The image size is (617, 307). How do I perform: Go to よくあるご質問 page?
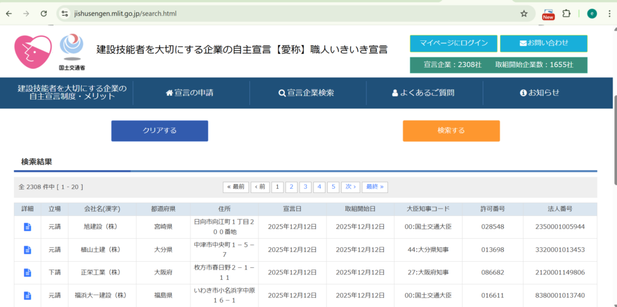(x=423, y=93)
